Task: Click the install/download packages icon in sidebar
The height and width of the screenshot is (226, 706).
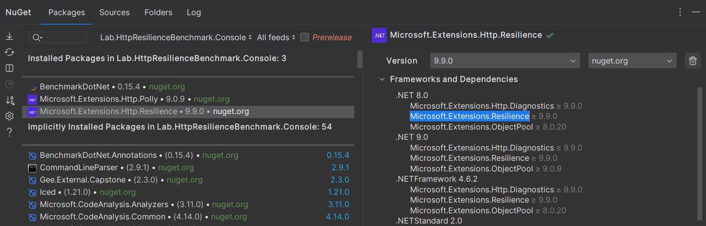Action: (x=9, y=37)
